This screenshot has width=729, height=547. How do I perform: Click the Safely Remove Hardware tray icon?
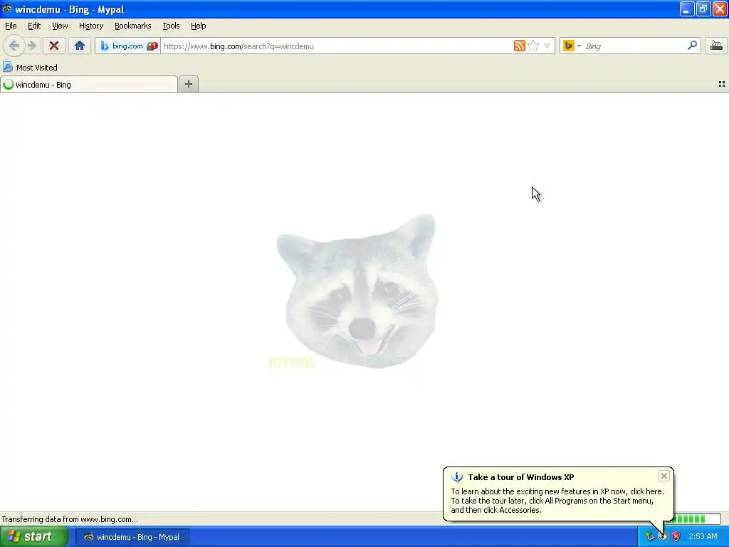point(650,537)
